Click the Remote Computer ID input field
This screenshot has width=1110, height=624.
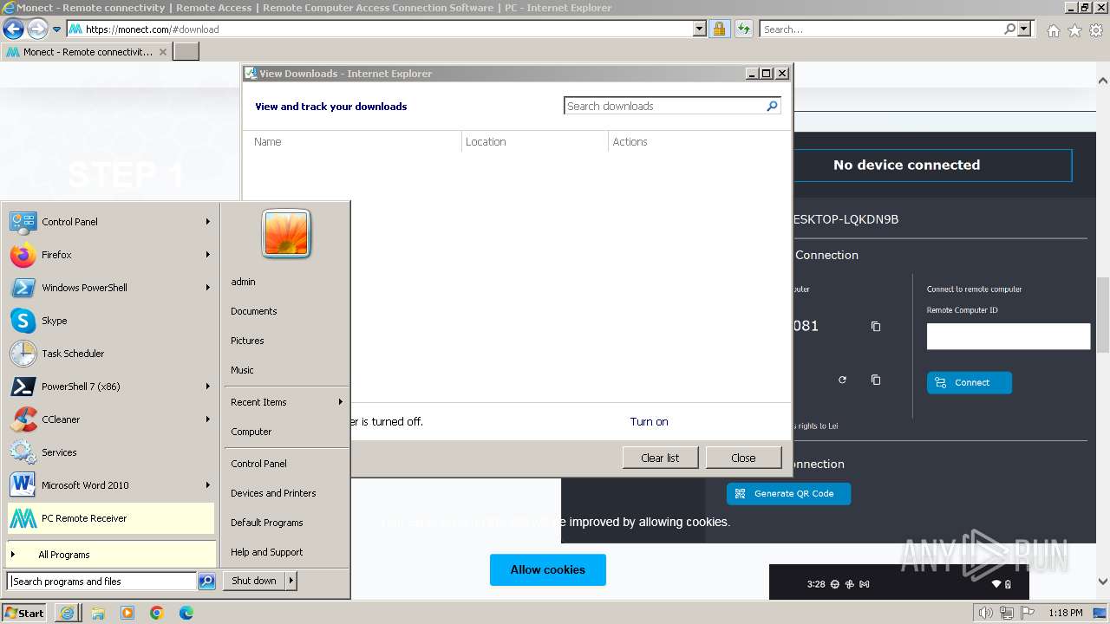1009,336
